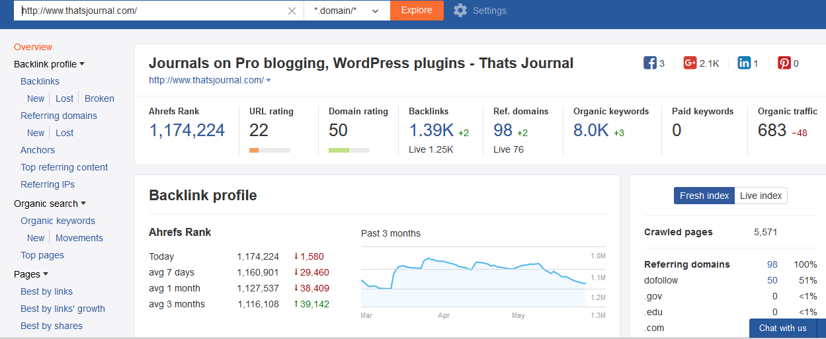Image resolution: width=826 pixels, height=339 pixels.
Task: Click the Ahrefs Rank value 1,174,224
Action: pyautogui.click(x=187, y=130)
